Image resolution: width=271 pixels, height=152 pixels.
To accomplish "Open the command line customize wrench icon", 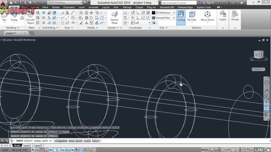I will point(7,141).
